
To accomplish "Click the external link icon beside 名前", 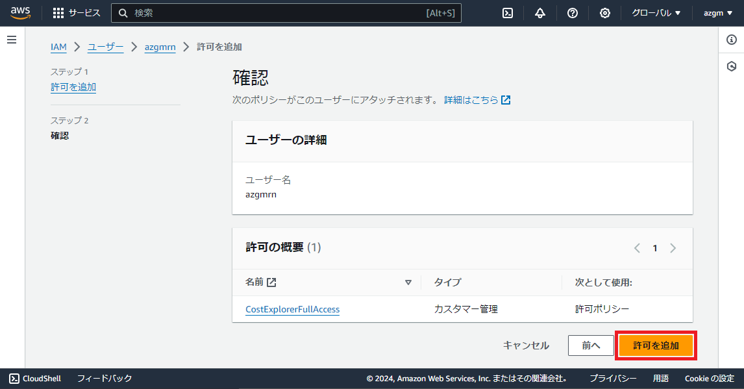I will pyautogui.click(x=271, y=282).
